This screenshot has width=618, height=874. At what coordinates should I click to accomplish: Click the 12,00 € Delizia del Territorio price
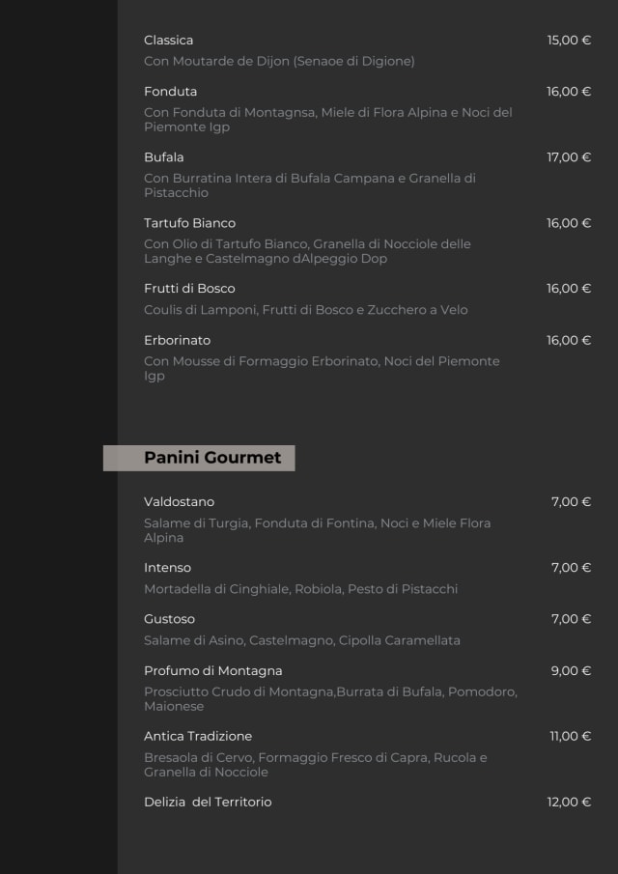click(x=569, y=803)
